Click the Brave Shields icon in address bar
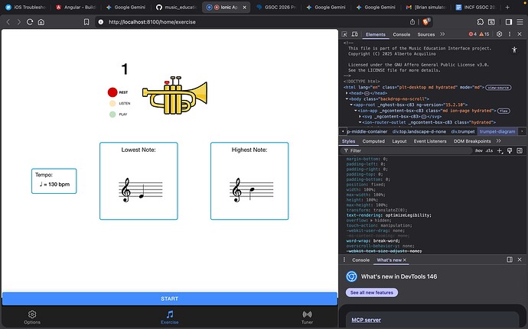528x329 pixels. [x=428, y=22]
